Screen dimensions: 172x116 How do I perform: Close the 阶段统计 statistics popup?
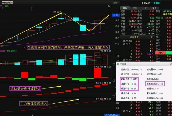pyautogui.click(x=170, y=65)
